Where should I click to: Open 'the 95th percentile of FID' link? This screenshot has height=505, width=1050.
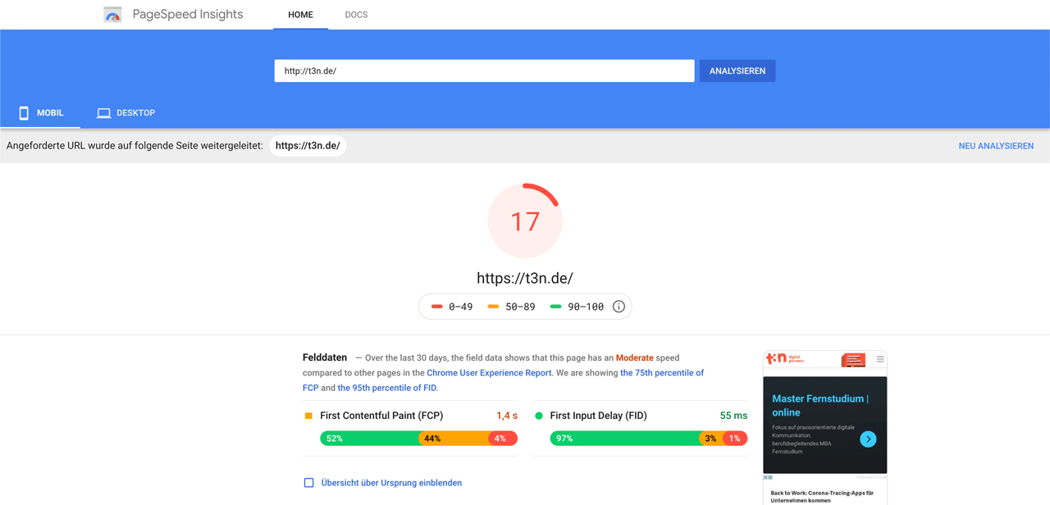tap(387, 388)
